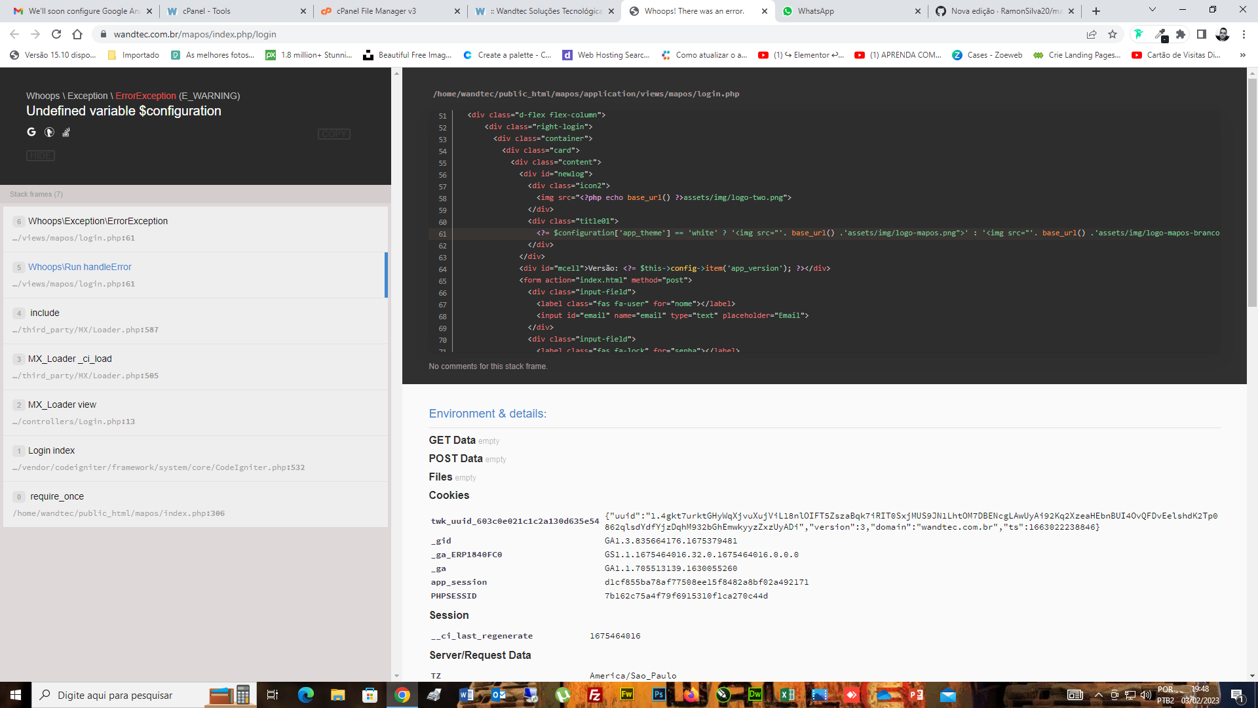This screenshot has height=708, width=1258.
Task: Expand the bookmarks overflow chevron
Action: tap(1242, 55)
